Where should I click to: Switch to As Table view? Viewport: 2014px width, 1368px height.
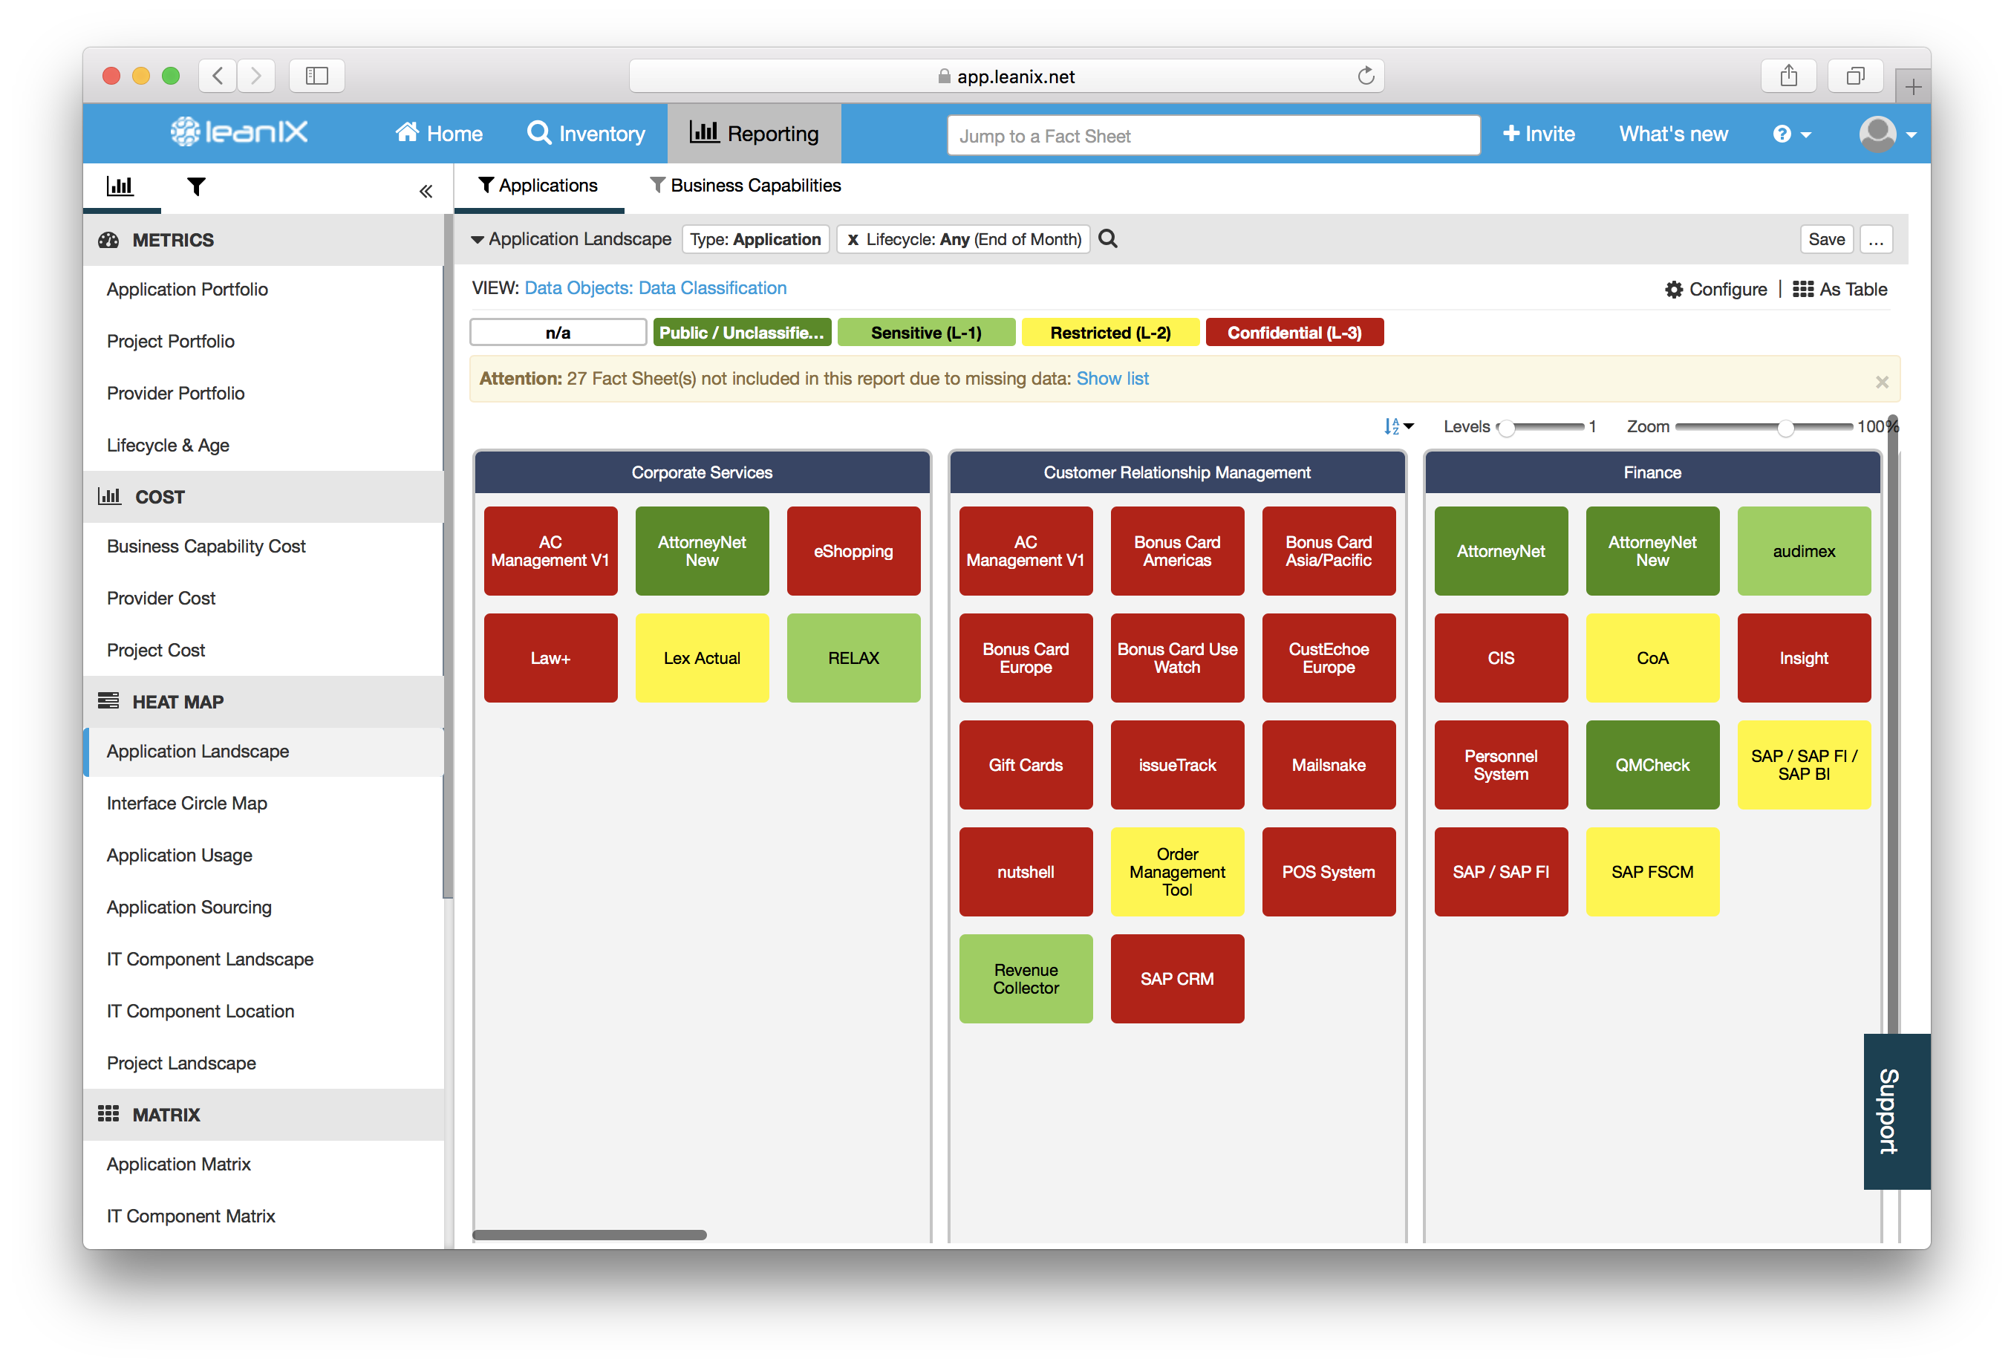1839,290
